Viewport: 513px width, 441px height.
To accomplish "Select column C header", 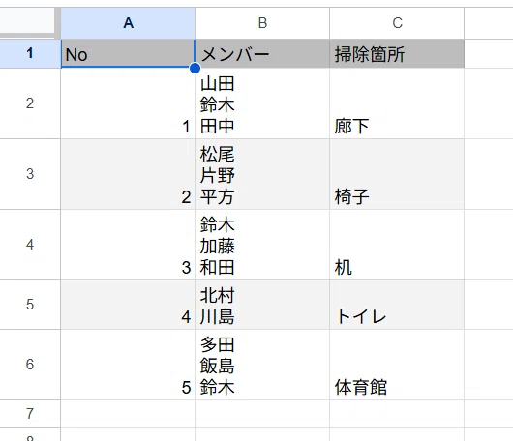I will [397, 23].
